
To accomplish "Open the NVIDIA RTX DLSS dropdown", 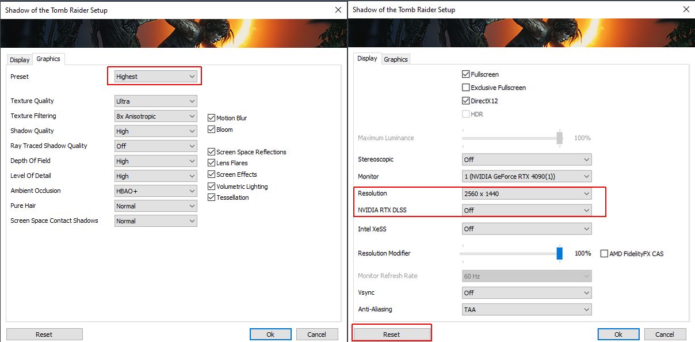I will pyautogui.click(x=527, y=210).
